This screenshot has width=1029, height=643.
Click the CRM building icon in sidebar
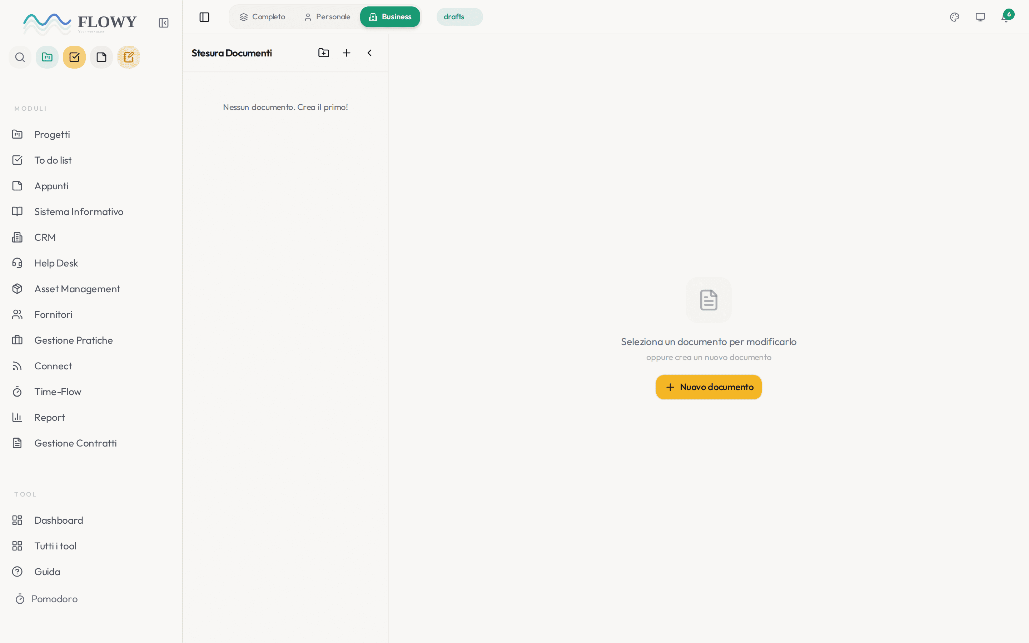coord(17,237)
